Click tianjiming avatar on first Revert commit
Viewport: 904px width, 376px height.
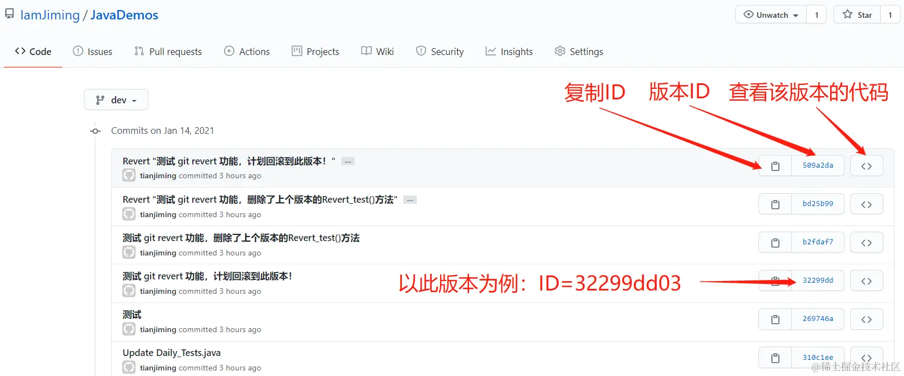coord(129,176)
